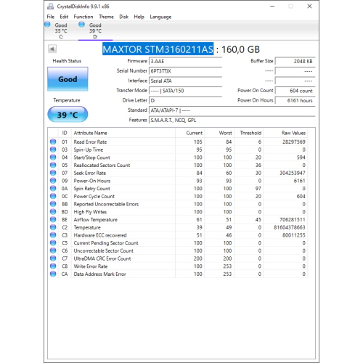363x363 pixels.
Task: Select the Hardware ECC recovered attribute name
Action: pos(100,235)
